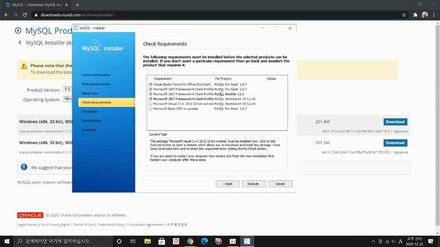Open Signature link under 201.4M download
The image size is (440, 247).
(x=400, y=131)
